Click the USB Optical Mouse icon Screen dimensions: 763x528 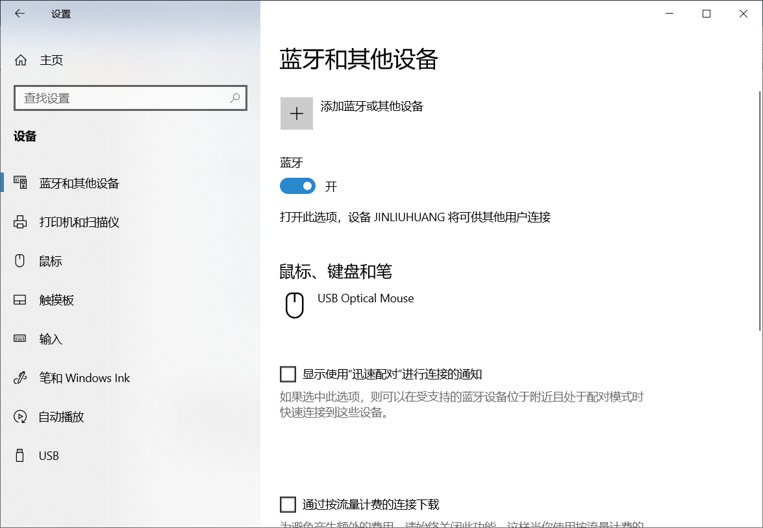(x=295, y=305)
